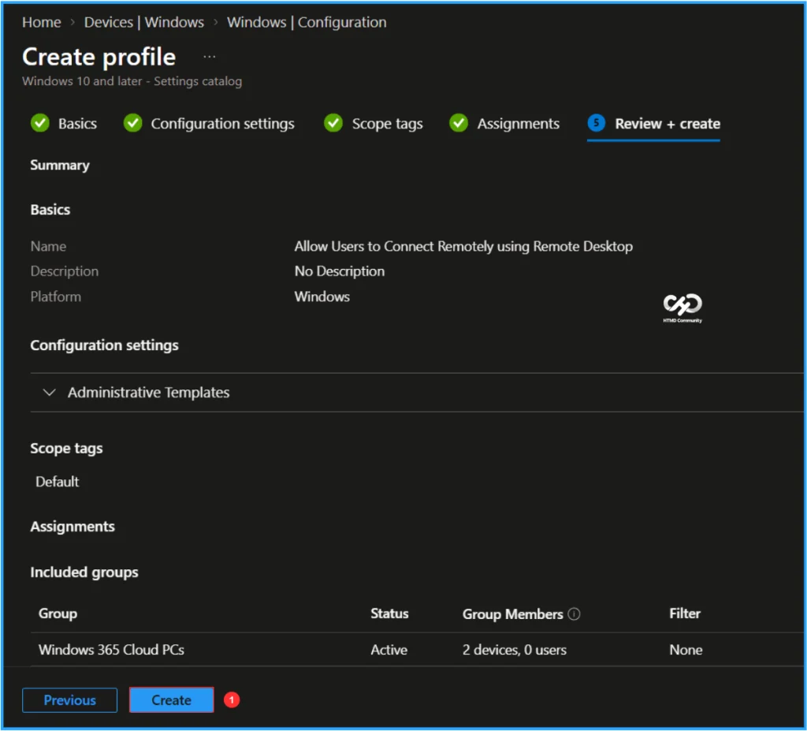Select the Review + create tab
The image size is (807, 731).
pyautogui.click(x=653, y=124)
